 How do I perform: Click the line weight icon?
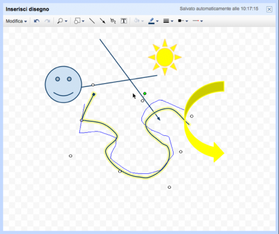(166, 21)
